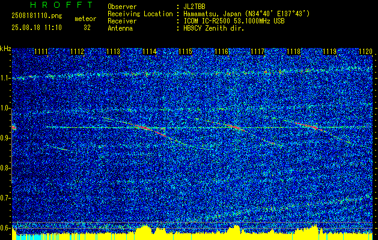Click the 0.9 kHz axis label

5,138
